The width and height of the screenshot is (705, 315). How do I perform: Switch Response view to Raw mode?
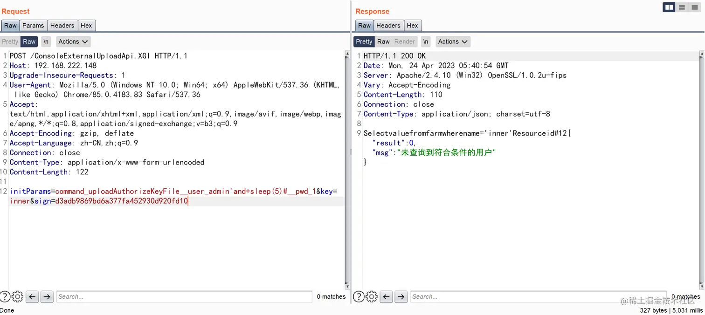(x=383, y=41)
